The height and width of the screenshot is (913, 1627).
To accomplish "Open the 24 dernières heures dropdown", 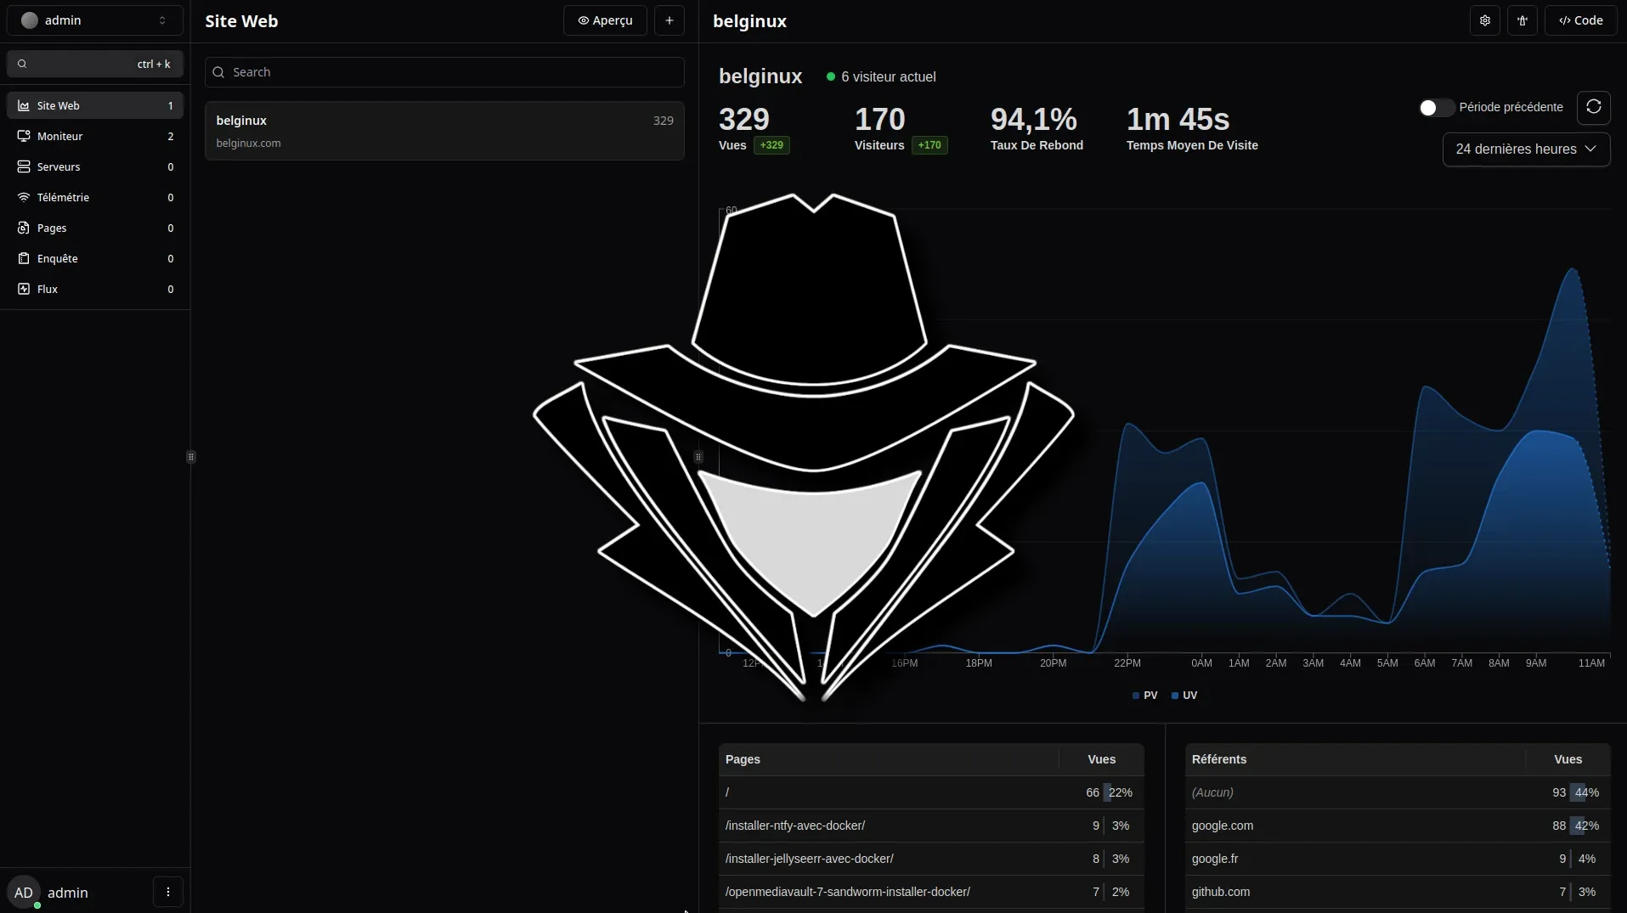I will [1525, 149].
